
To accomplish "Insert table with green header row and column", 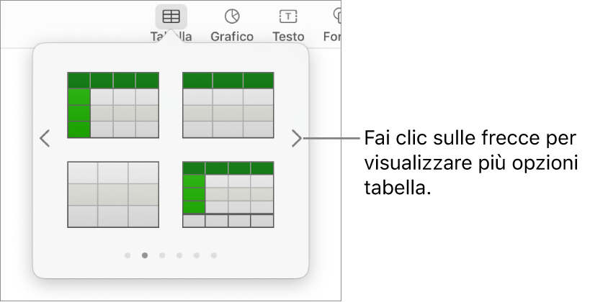I will click(x=113, y=105).
